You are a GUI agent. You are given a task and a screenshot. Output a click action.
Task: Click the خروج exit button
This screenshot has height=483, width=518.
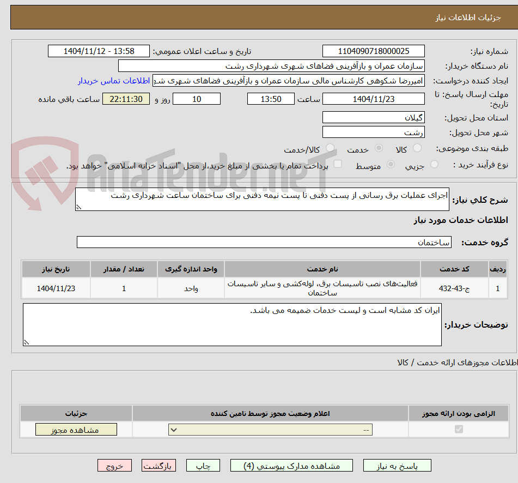114,466
